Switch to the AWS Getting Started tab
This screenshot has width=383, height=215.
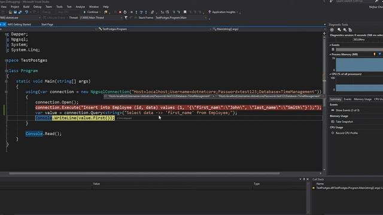click(x=19, y=24)
